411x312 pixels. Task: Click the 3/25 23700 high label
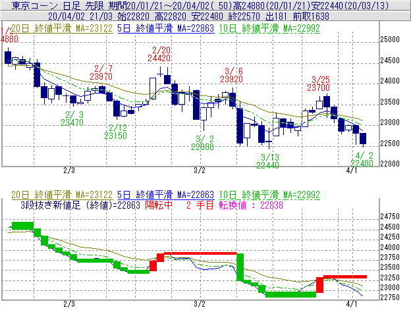point(319,84)
